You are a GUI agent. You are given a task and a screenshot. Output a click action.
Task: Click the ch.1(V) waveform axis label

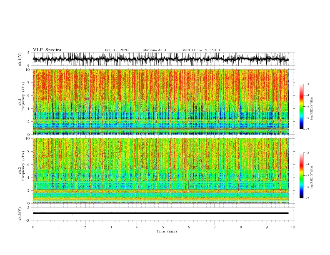tap(20, 59)
